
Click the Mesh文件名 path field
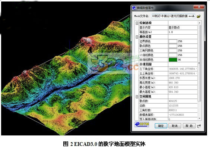point(173,16)
